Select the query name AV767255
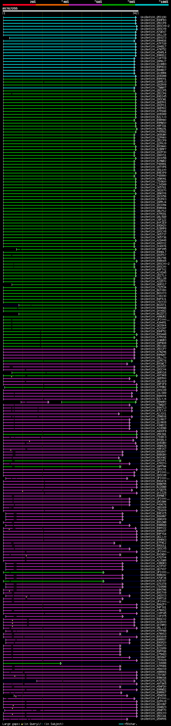The height and width of the screenshot is (726, 171). [x=10, y=9]
